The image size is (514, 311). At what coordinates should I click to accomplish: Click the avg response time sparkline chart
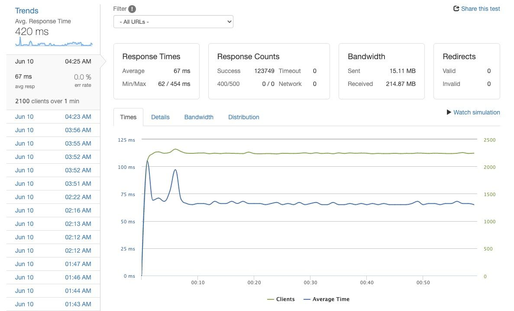[x=54, y=42]
